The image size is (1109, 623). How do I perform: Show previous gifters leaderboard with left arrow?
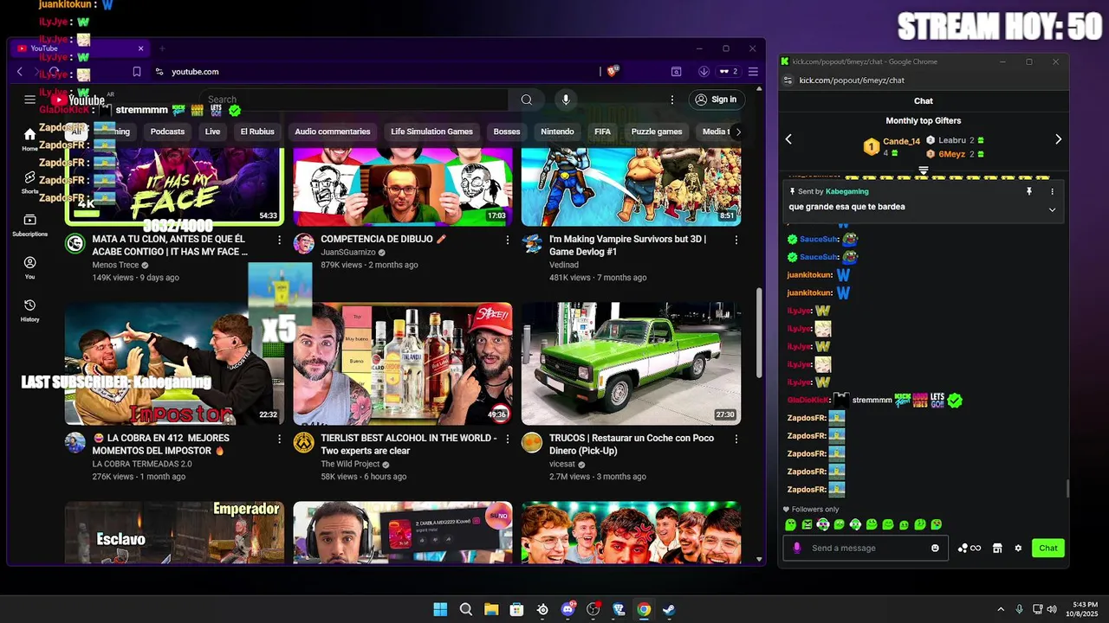(788, 139)
